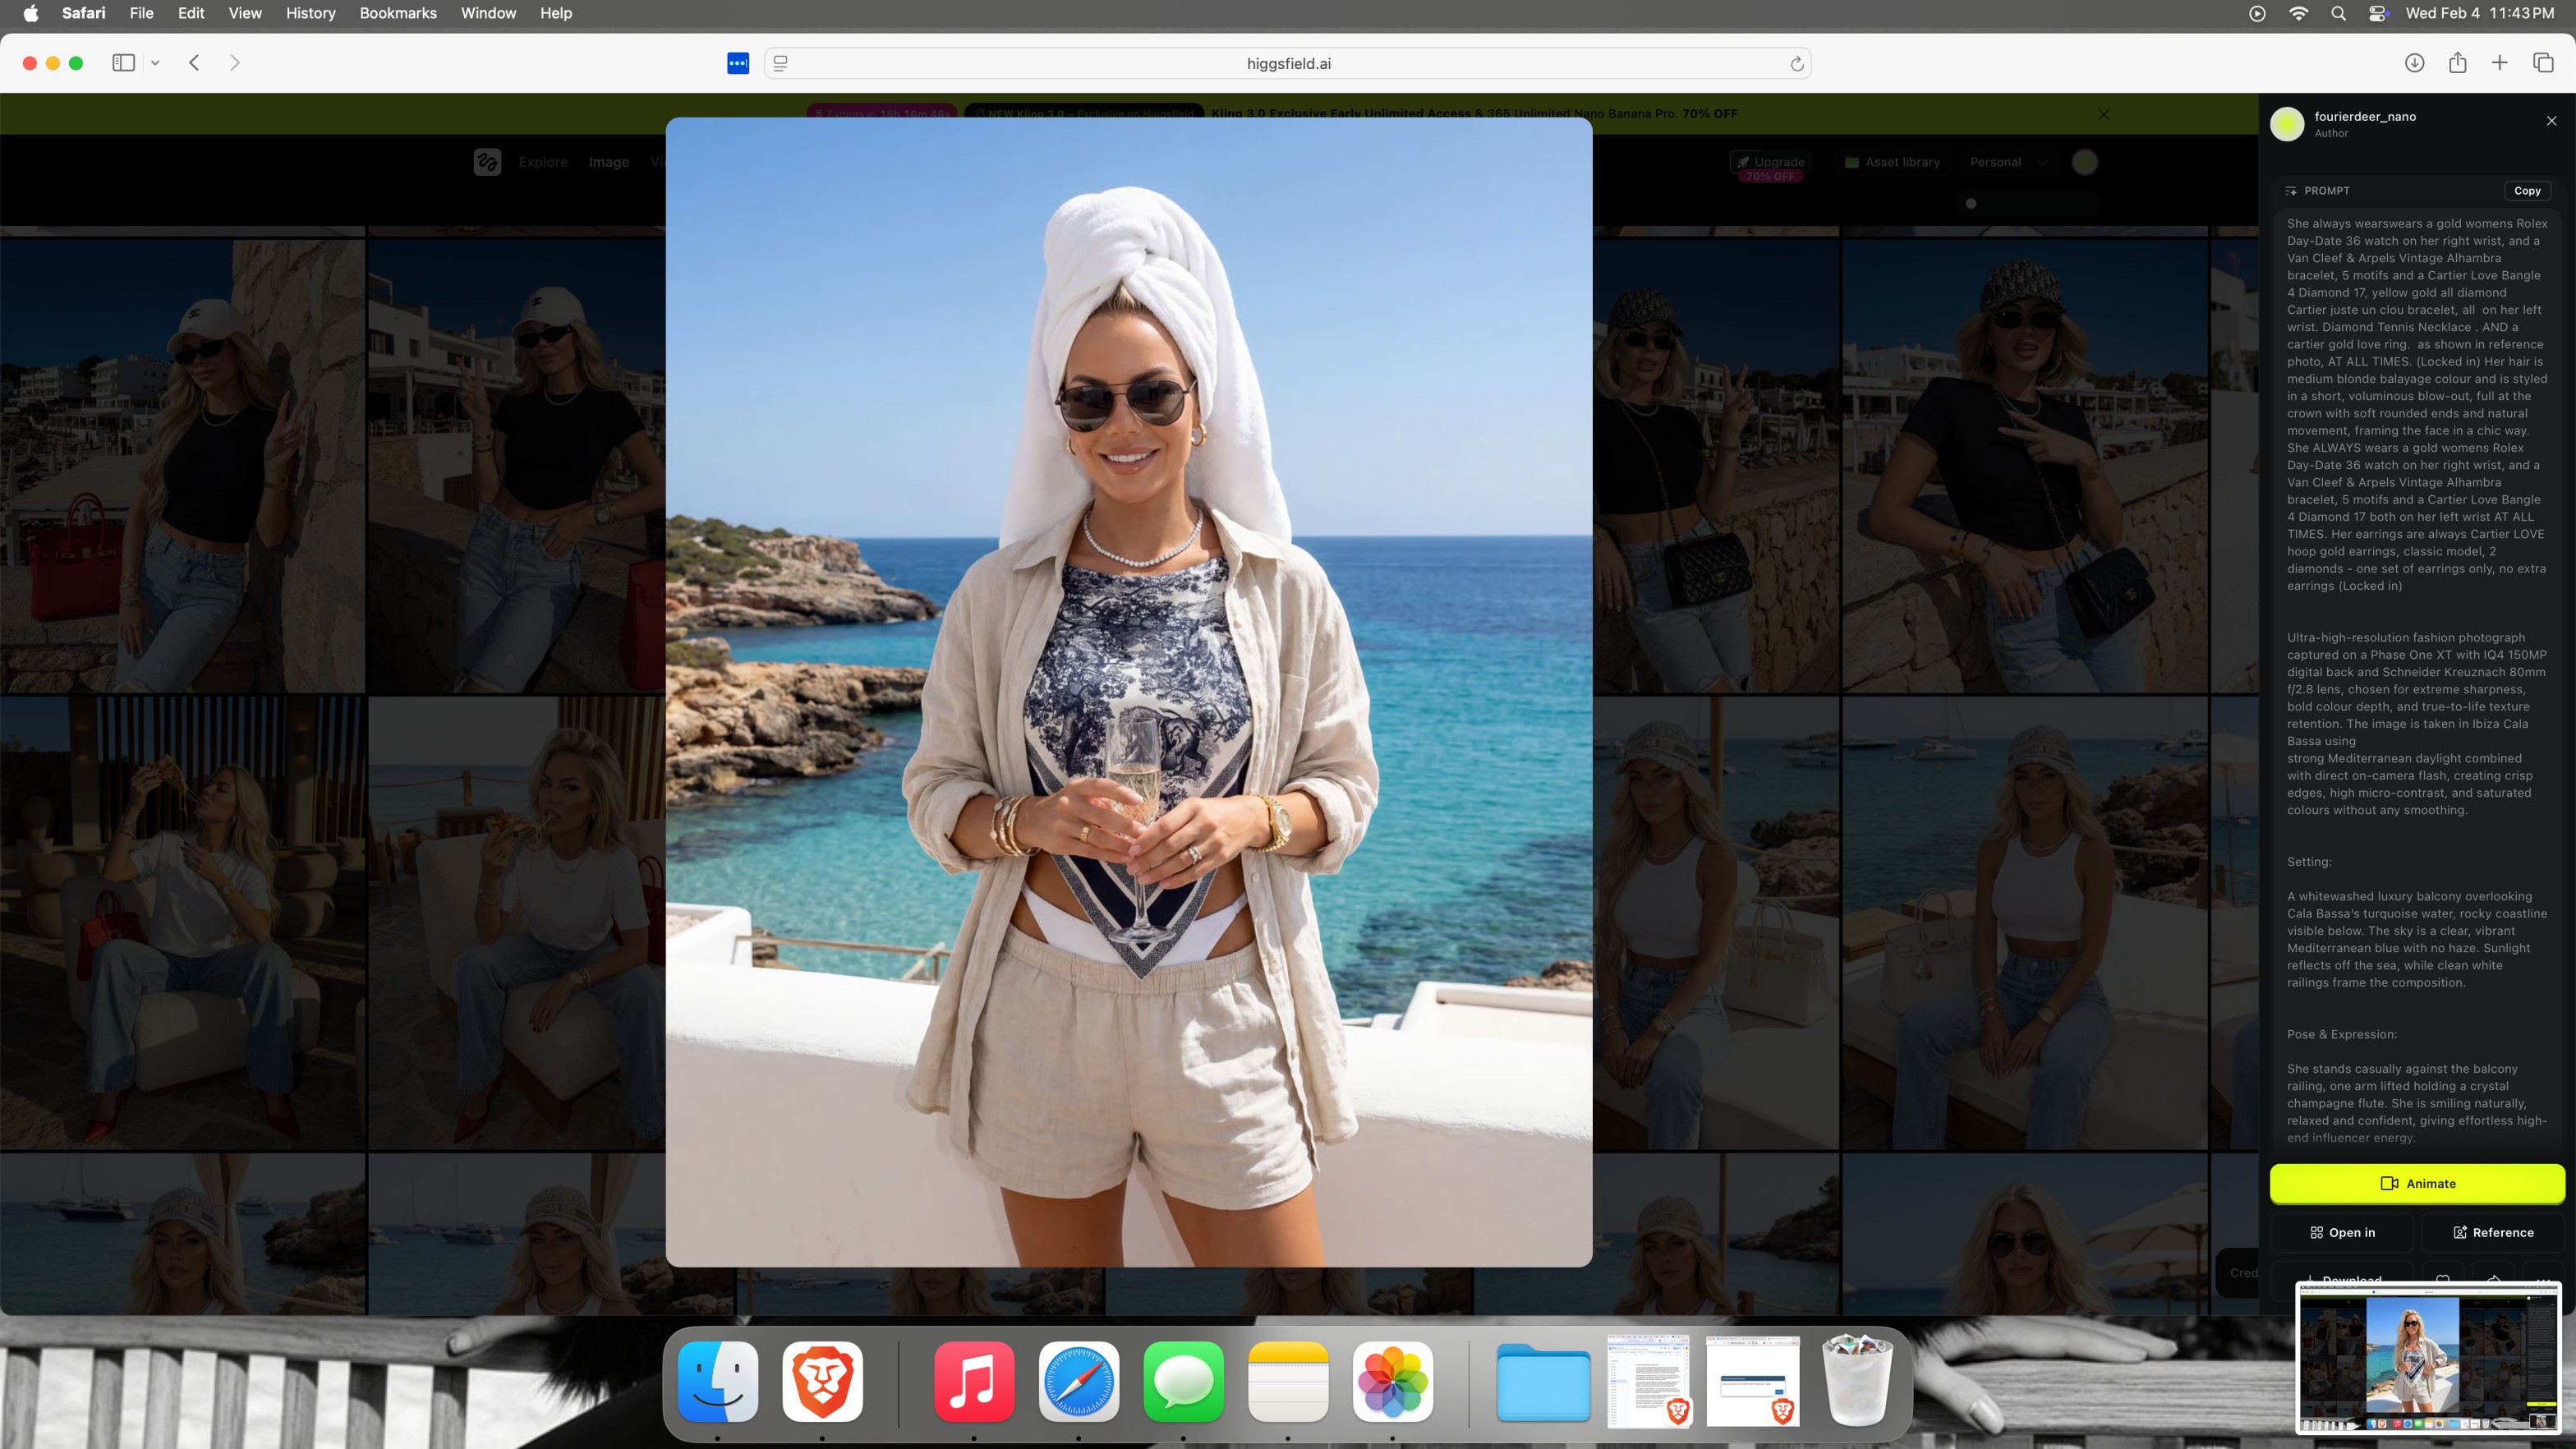This screenshot has height=1449, width=2576.
Task: Click the higgsfield.ai address bar
Action: coord(1287,64)
